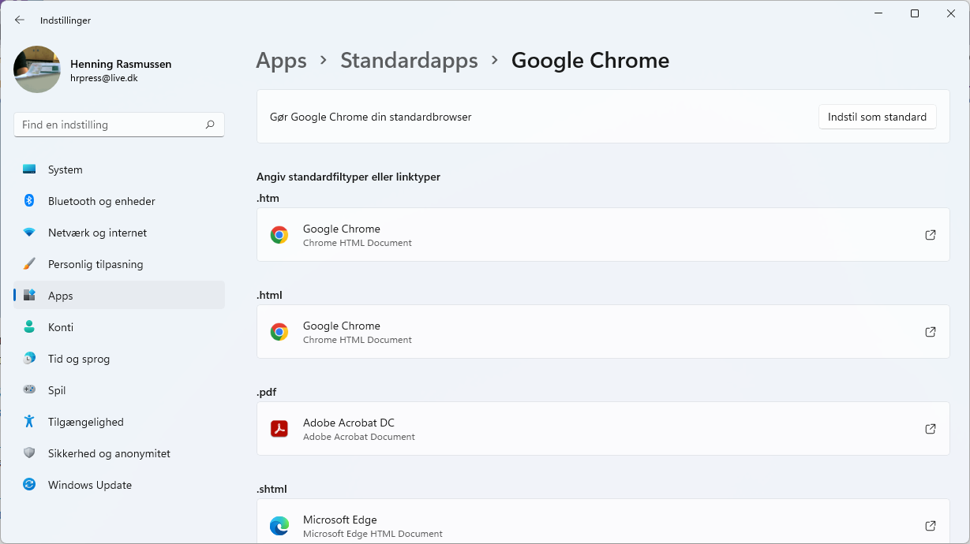Viewport: 970px width, 544px height.
Task: Click Indstil som standard button
Action: 877,117
